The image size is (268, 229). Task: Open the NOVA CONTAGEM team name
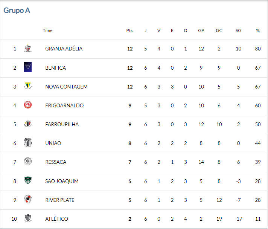coord(66,87)
